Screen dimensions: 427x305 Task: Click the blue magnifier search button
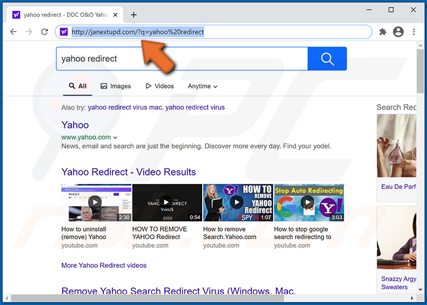[x=327, y=59]
